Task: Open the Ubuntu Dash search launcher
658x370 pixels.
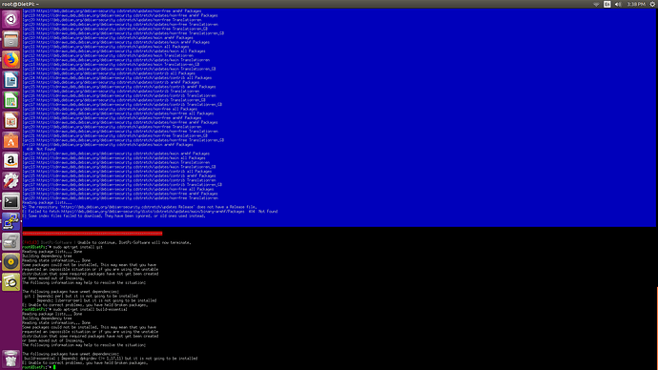Action: coord(10,19)
